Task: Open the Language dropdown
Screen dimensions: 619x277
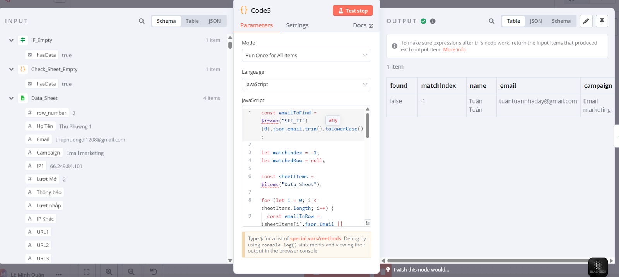Action: click(x=306, y=84)
